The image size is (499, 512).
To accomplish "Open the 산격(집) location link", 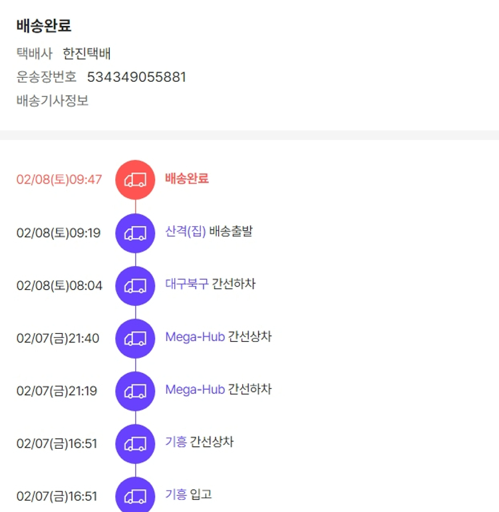I will (186, 232).
